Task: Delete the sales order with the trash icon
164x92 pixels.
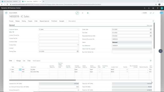Action: coord(88,13)
